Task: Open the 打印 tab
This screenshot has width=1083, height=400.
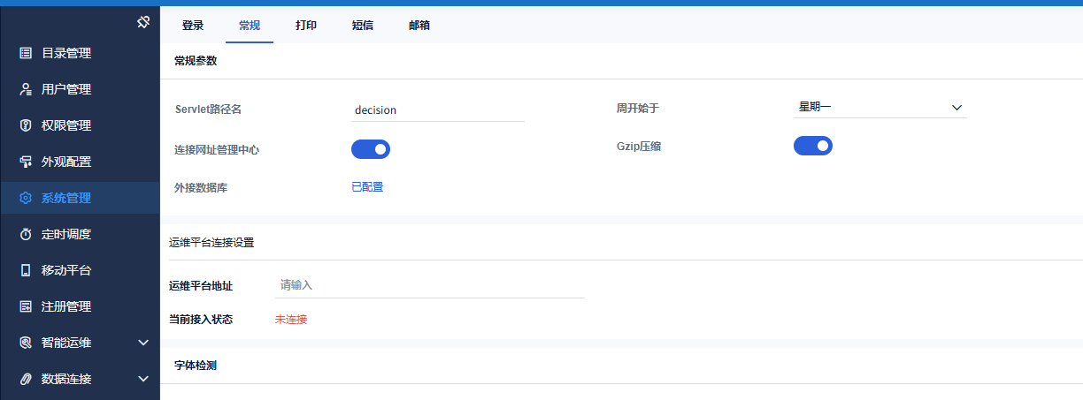Action: pos(306,26)
